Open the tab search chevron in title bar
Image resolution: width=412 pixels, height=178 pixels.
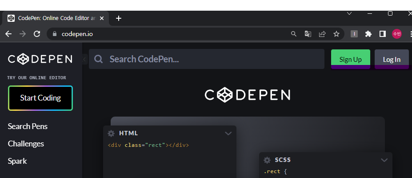[x=349, y=13]
